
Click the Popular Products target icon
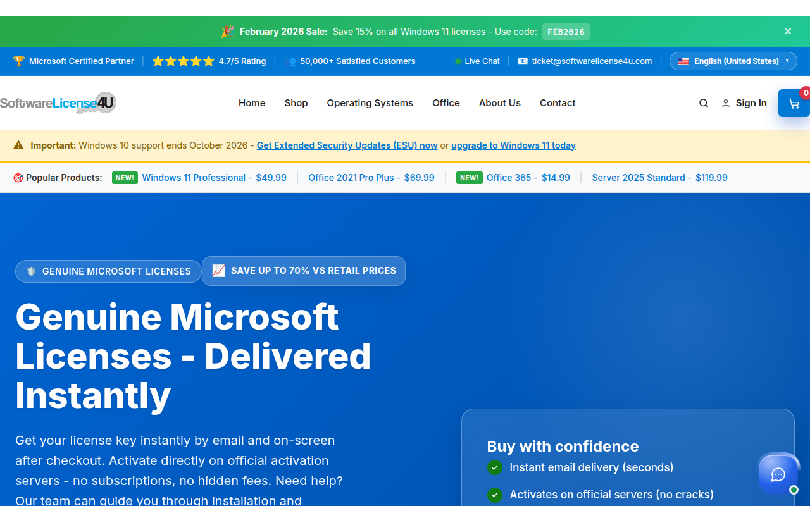[18, 178]
